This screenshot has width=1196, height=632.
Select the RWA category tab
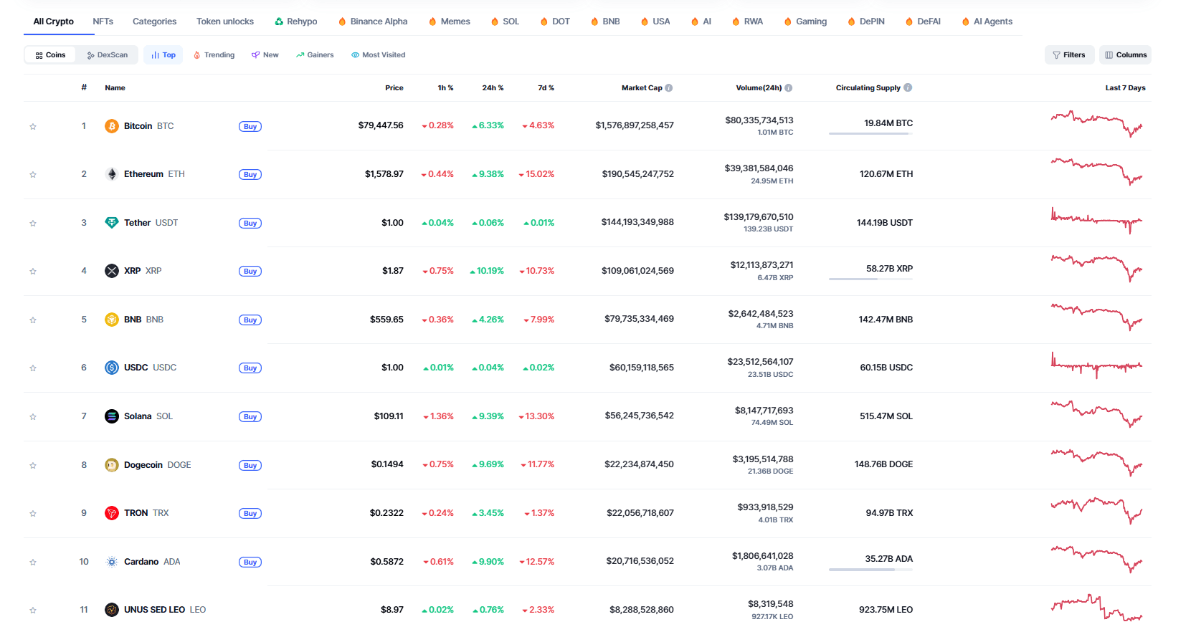pos(748,21)
